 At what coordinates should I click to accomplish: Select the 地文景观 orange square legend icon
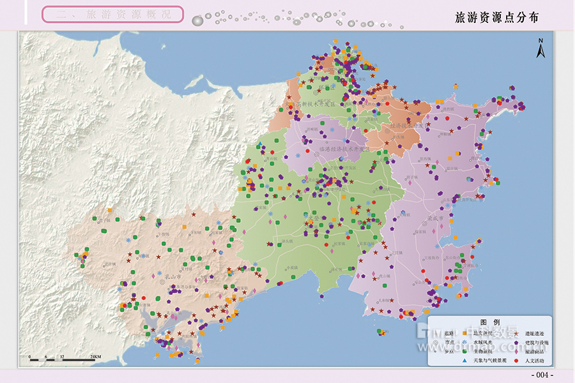464,332
